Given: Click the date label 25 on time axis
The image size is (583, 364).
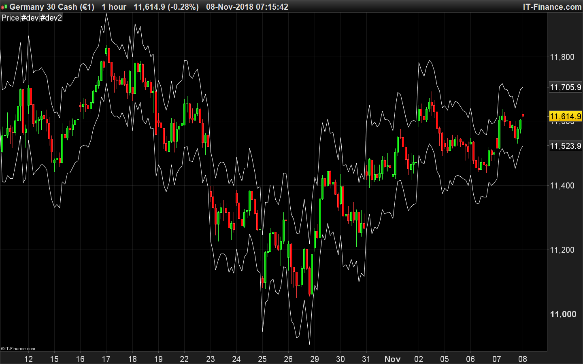Looking at the screenshot, I should click(x=262, y=359).
